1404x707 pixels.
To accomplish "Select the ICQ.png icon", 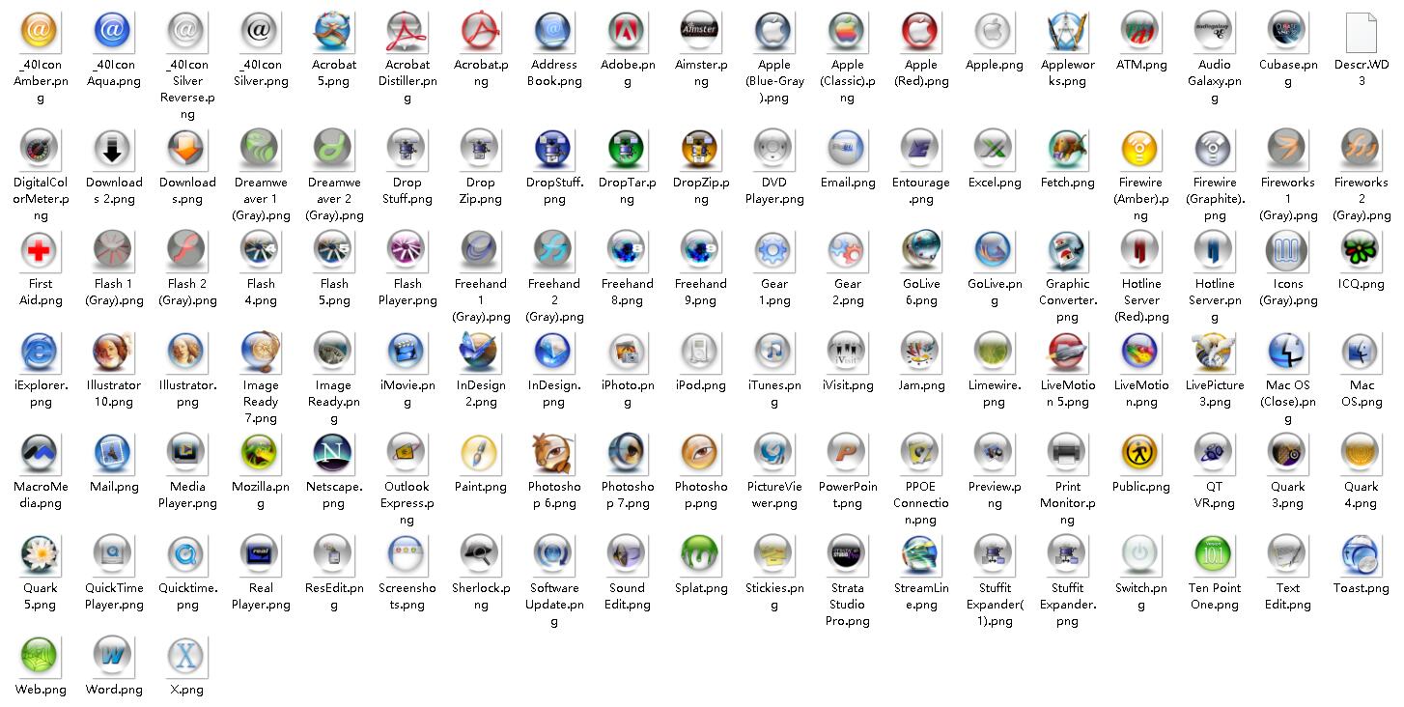I will [1361, 250].
